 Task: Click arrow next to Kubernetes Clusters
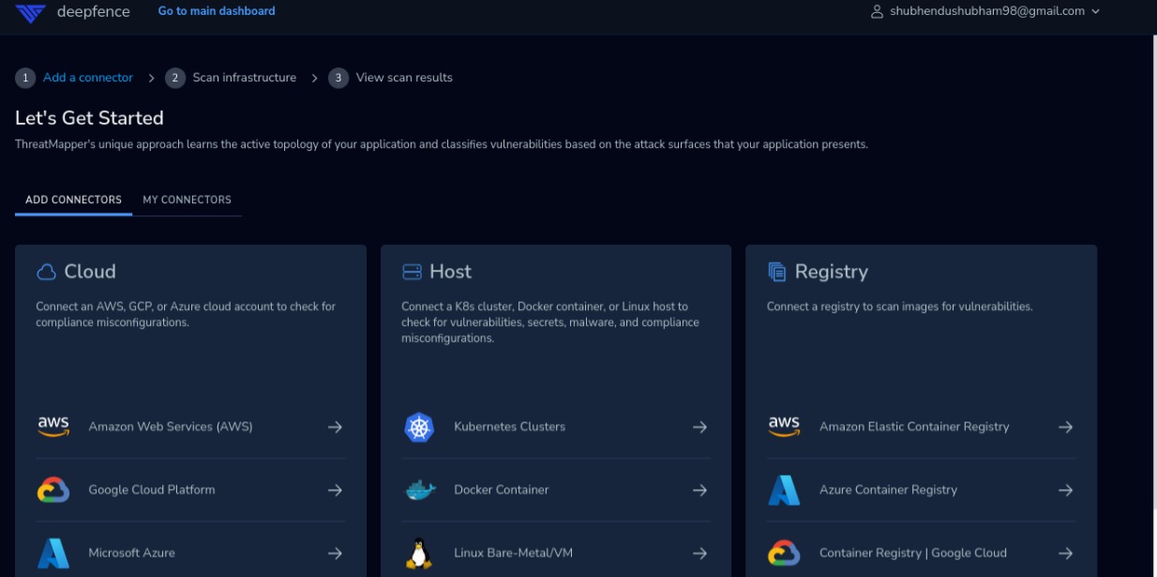point(699,427)
